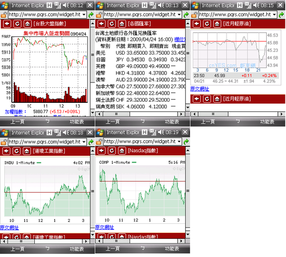Click back arrow beside Nasdaq指數 title

(x=102, y=150)
